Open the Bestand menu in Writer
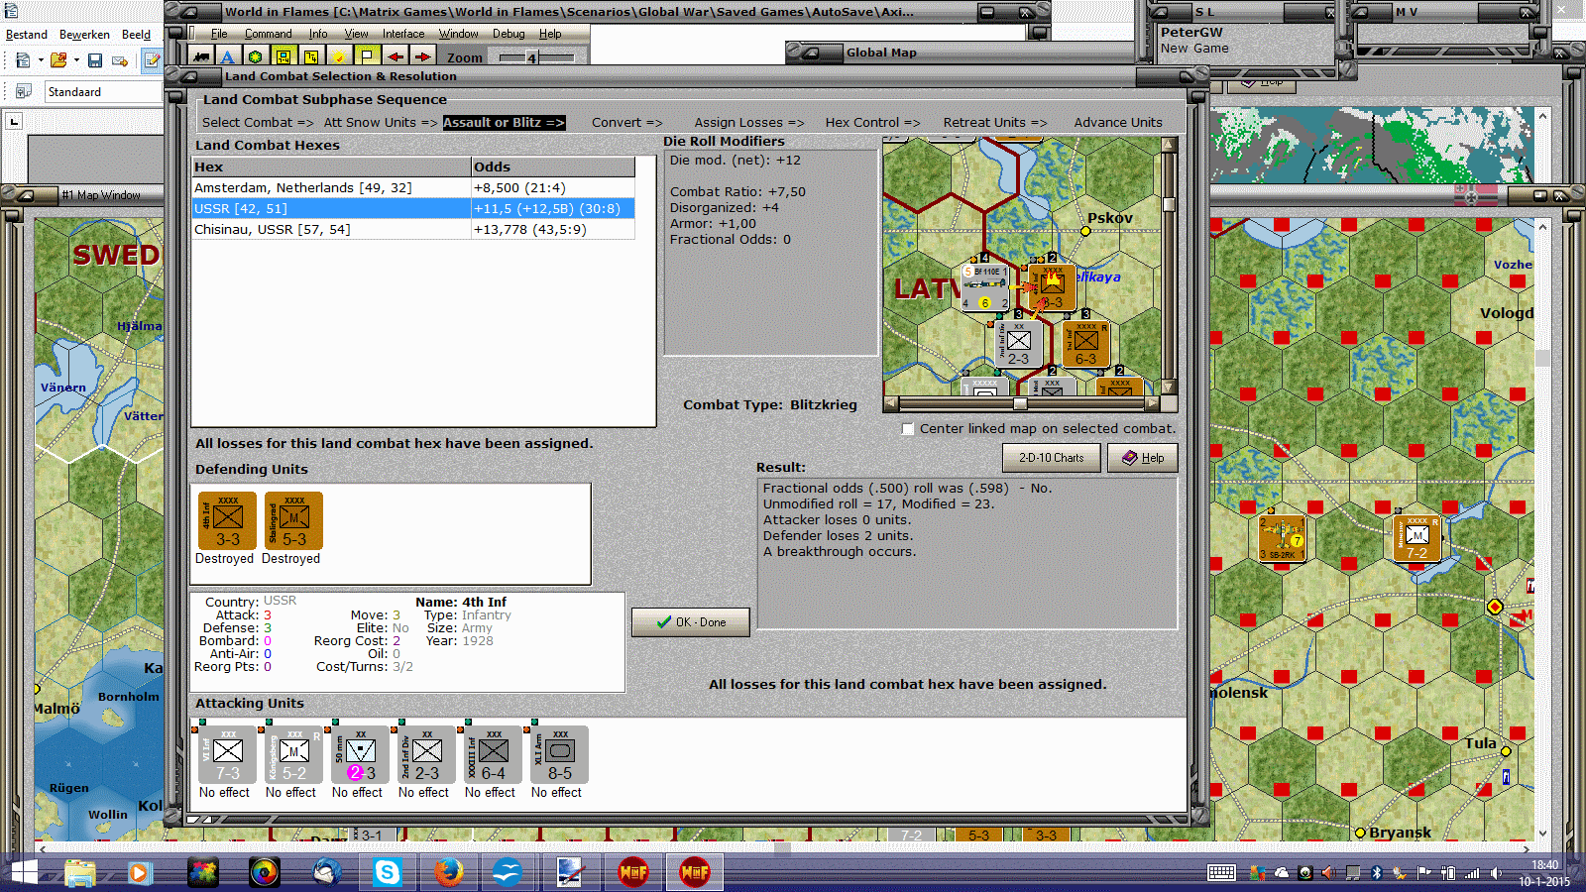The height and width of the screenshot is (892, 1586). tap(27, 35)
